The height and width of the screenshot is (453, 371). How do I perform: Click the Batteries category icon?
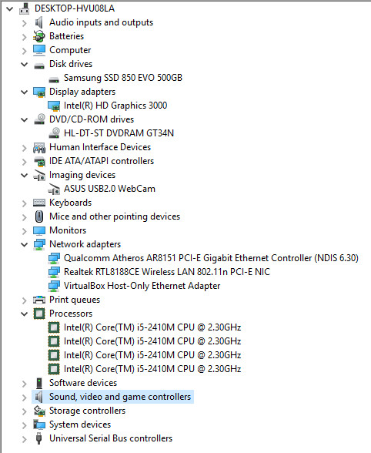(39, 36)
